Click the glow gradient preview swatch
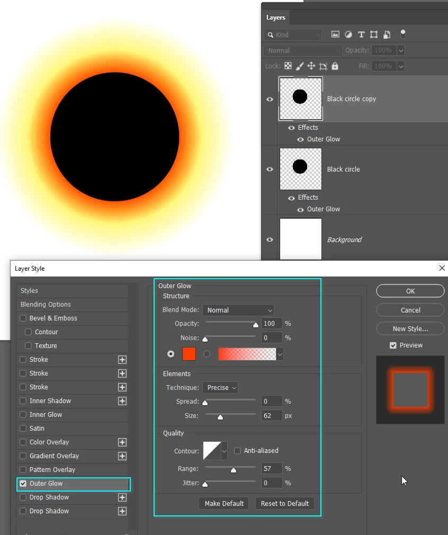The width and height of the screenshot is (448, 535). [247, 354]
